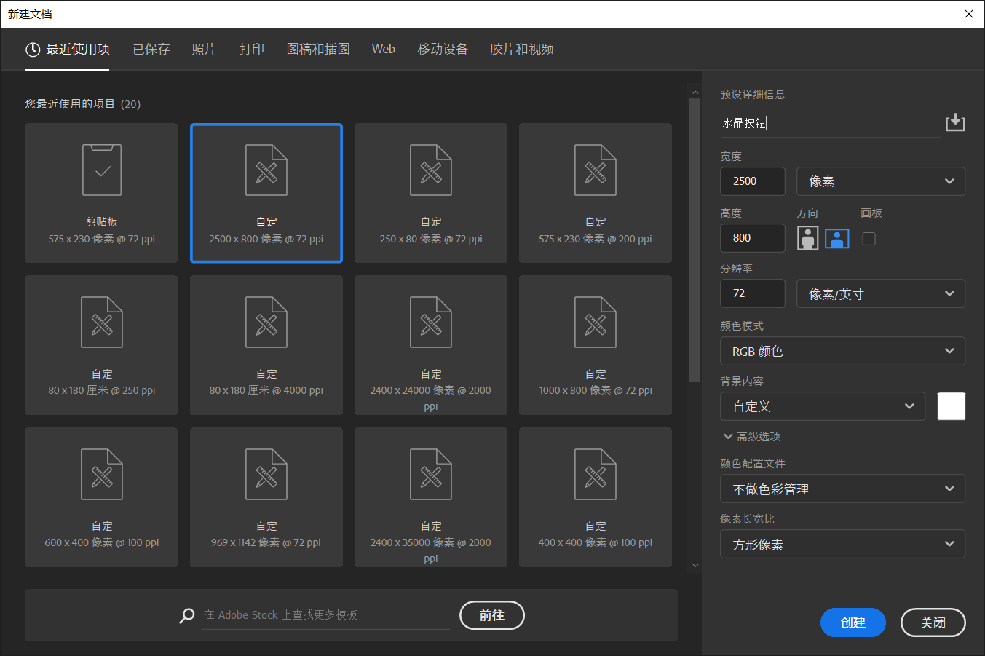Click document icon of 2400 x 35000 preset
This screenshot has width=985, height=656.
(x=431, y=474)
